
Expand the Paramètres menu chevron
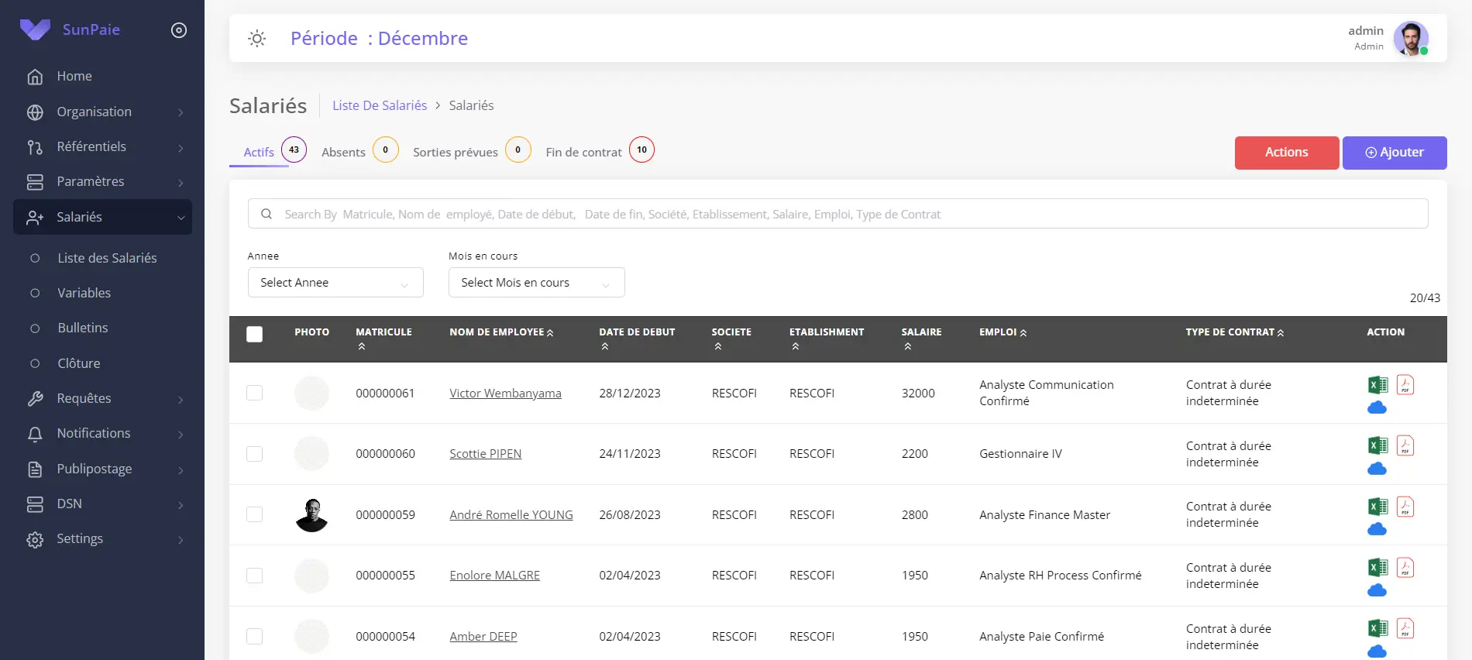181,182
